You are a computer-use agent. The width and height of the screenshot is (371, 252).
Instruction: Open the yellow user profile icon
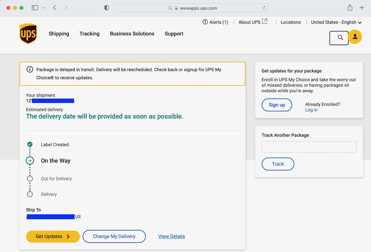(x=355, y=37)
